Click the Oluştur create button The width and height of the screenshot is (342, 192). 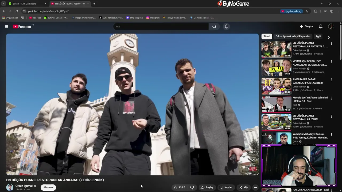[306, 26]
